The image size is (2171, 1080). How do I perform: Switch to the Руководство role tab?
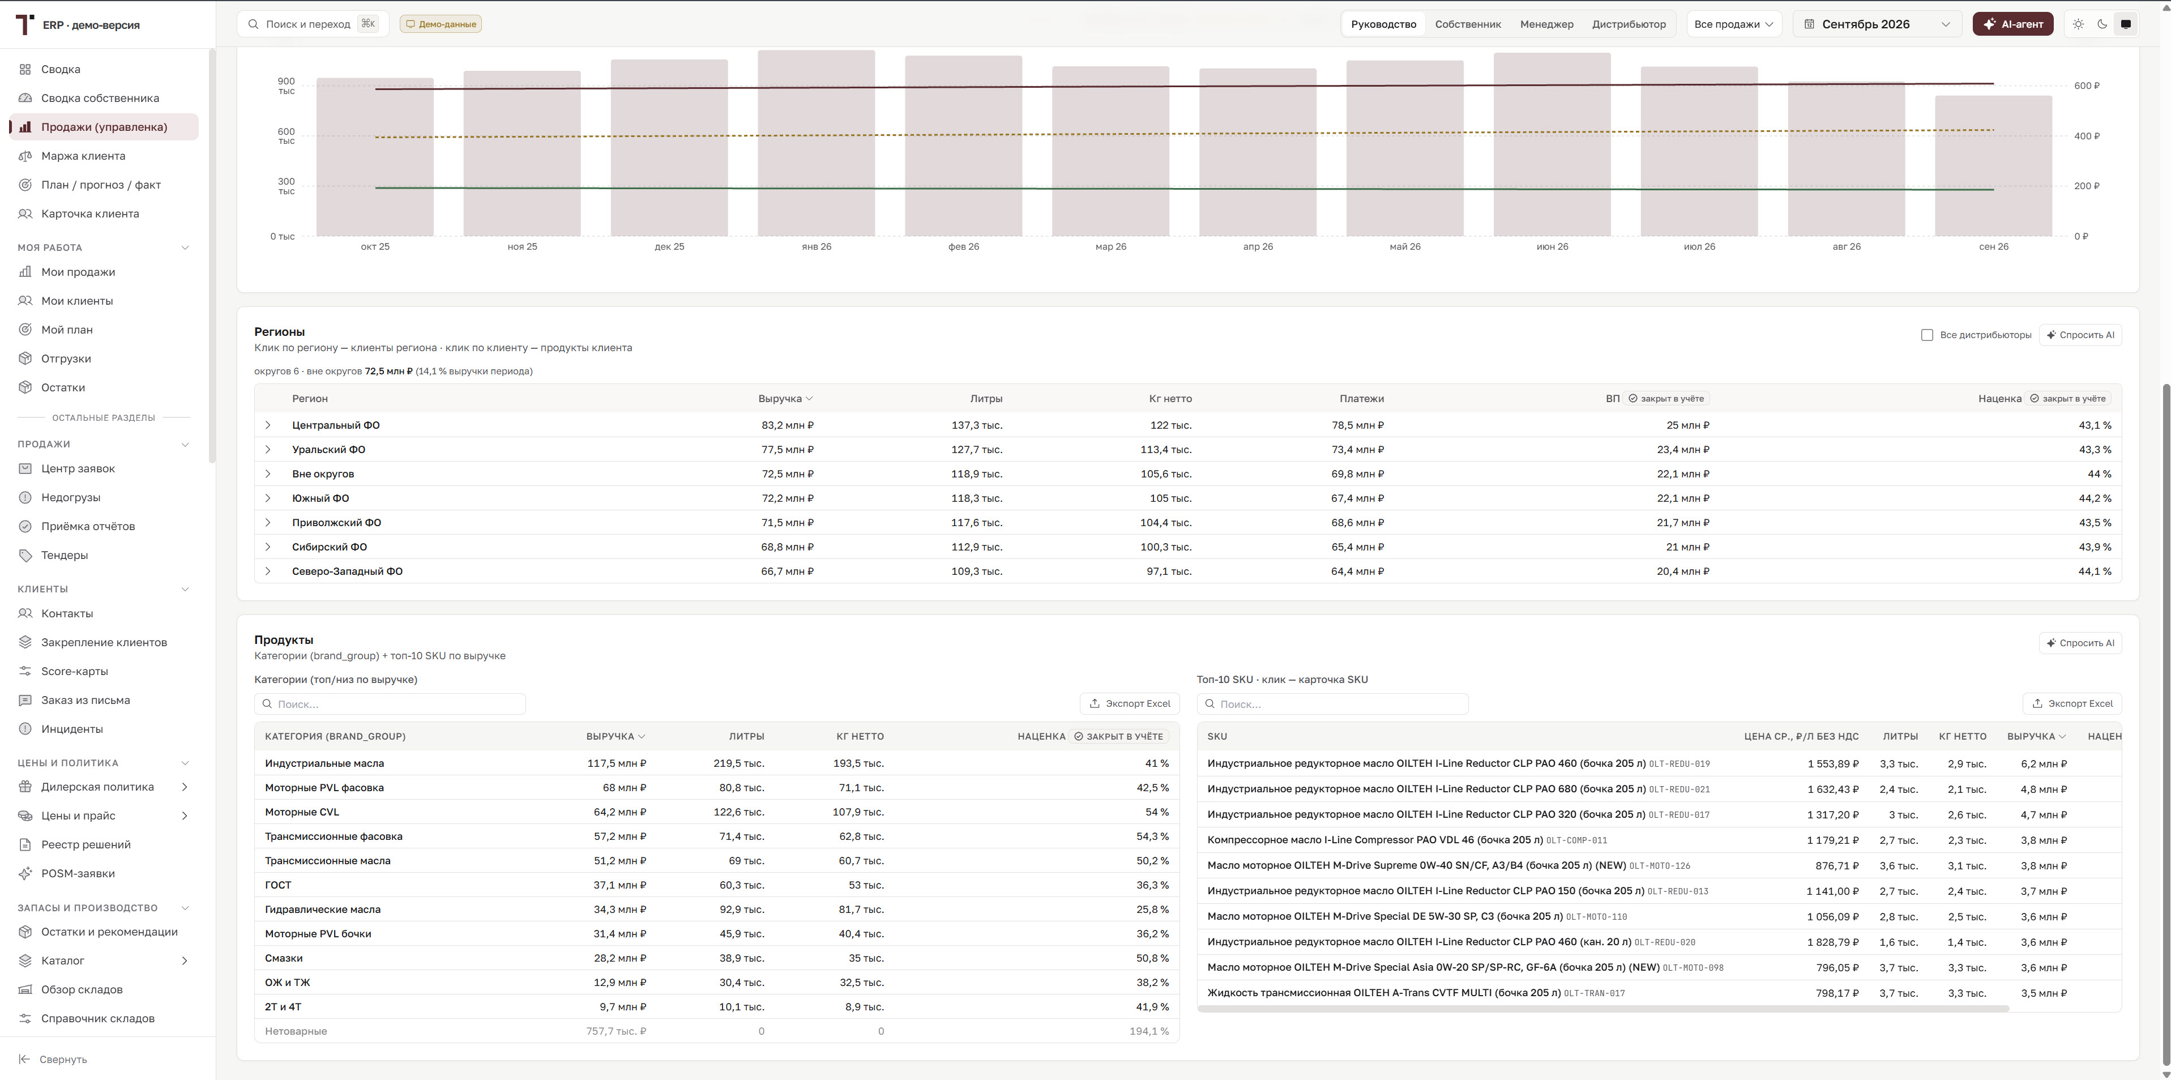1383,24
